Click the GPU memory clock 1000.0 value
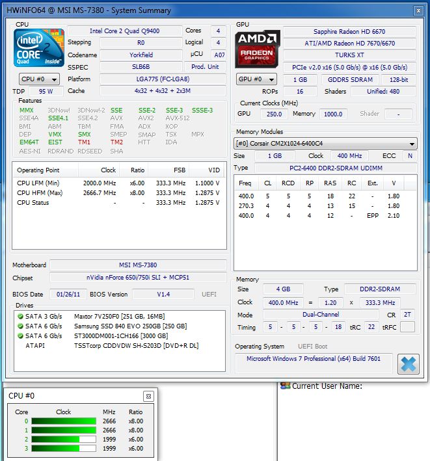 (x=333, y=114)
